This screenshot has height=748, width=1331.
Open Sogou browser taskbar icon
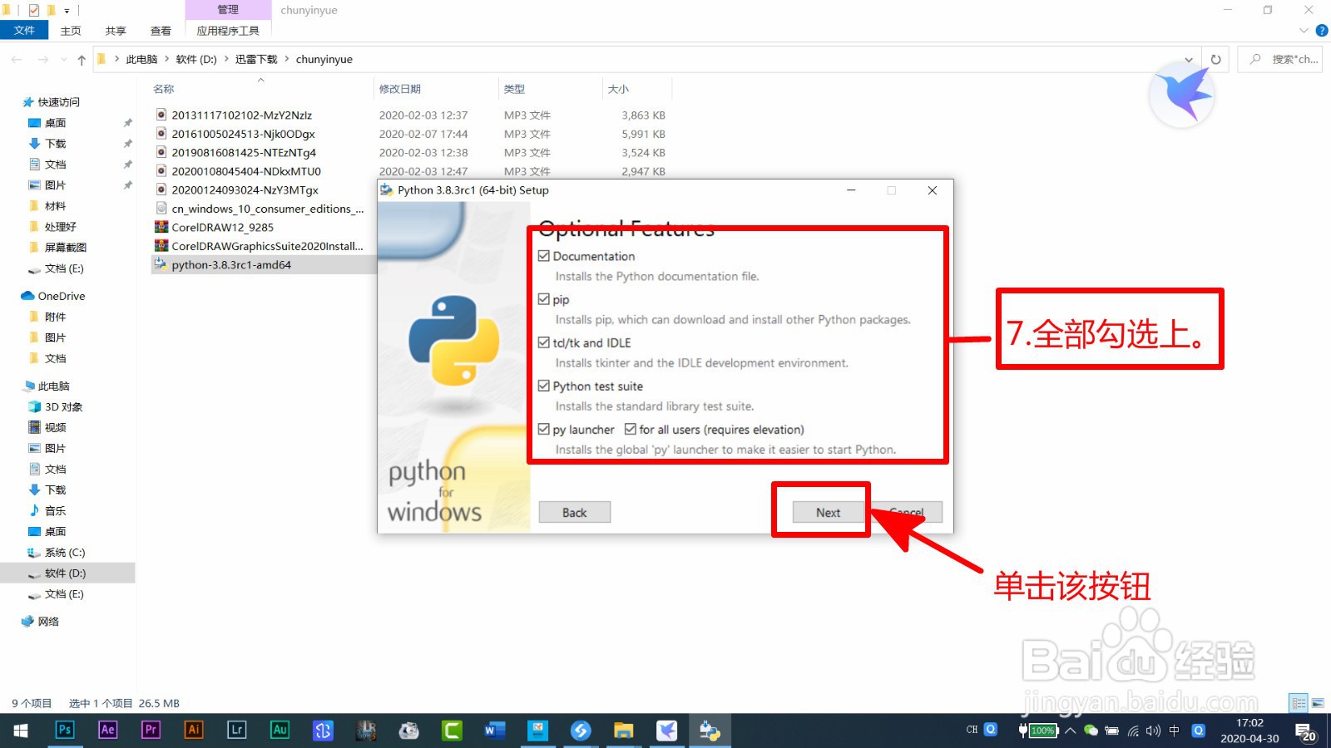point(581,731)
